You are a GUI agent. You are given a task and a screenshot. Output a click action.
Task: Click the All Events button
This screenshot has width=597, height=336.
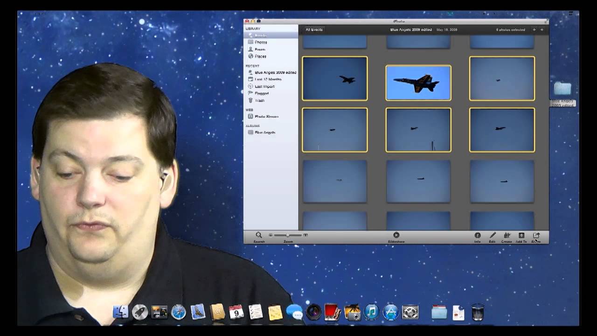click(x=313, y=29)
